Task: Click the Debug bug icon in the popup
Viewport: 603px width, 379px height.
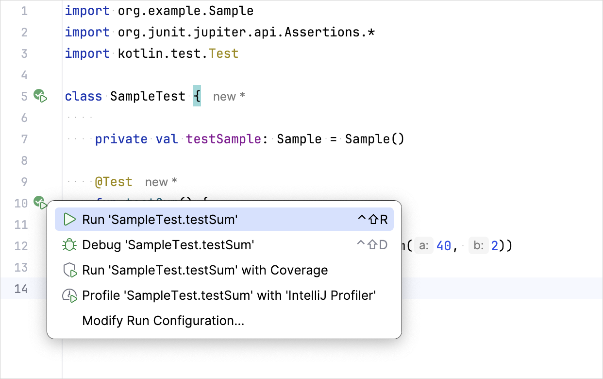Action: pos(70,245)
